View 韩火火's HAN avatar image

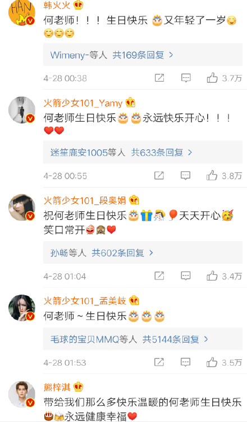(22, 12)
